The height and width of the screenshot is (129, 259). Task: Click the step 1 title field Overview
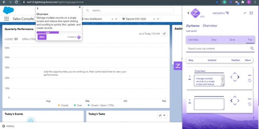[209, 71]
